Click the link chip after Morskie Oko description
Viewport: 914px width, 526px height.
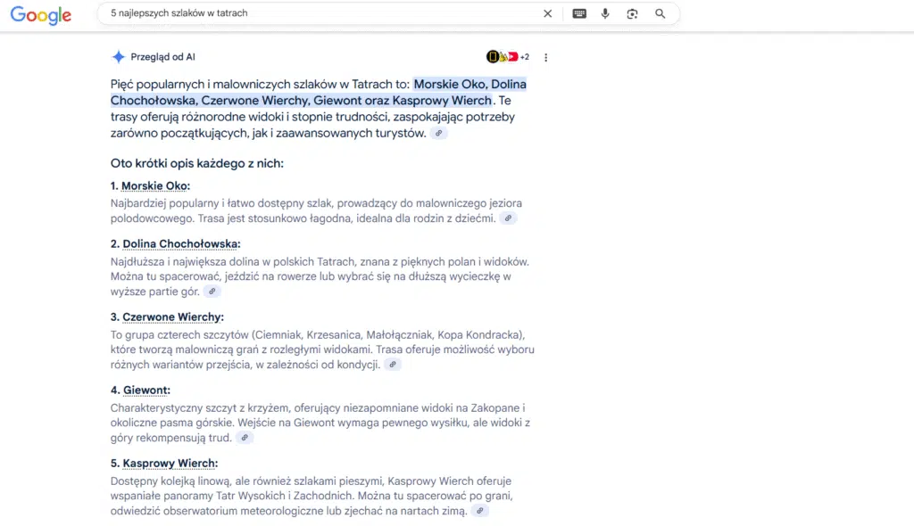tap(509, 217)
